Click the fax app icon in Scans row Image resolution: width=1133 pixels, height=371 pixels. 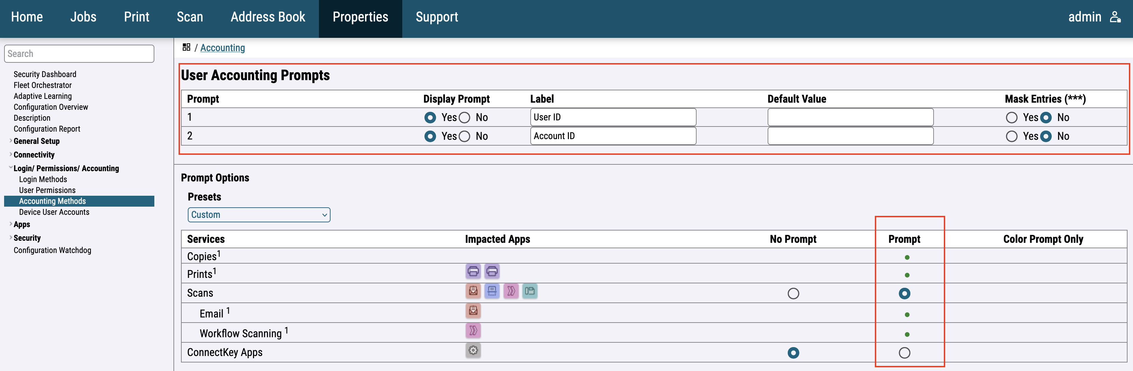(x=530, y=291)
